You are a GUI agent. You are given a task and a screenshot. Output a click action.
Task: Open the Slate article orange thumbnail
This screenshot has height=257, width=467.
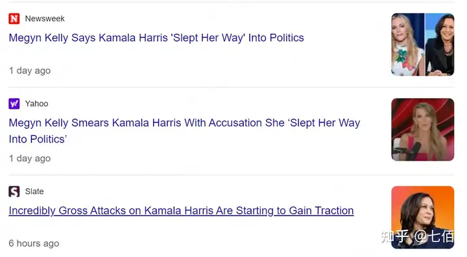coord(423,218)
